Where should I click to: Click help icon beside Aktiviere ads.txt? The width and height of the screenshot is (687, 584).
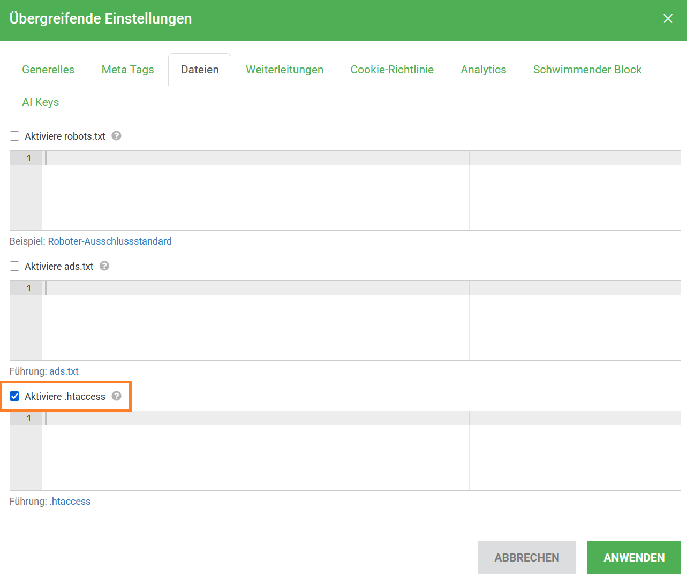[x=104, y=266]
